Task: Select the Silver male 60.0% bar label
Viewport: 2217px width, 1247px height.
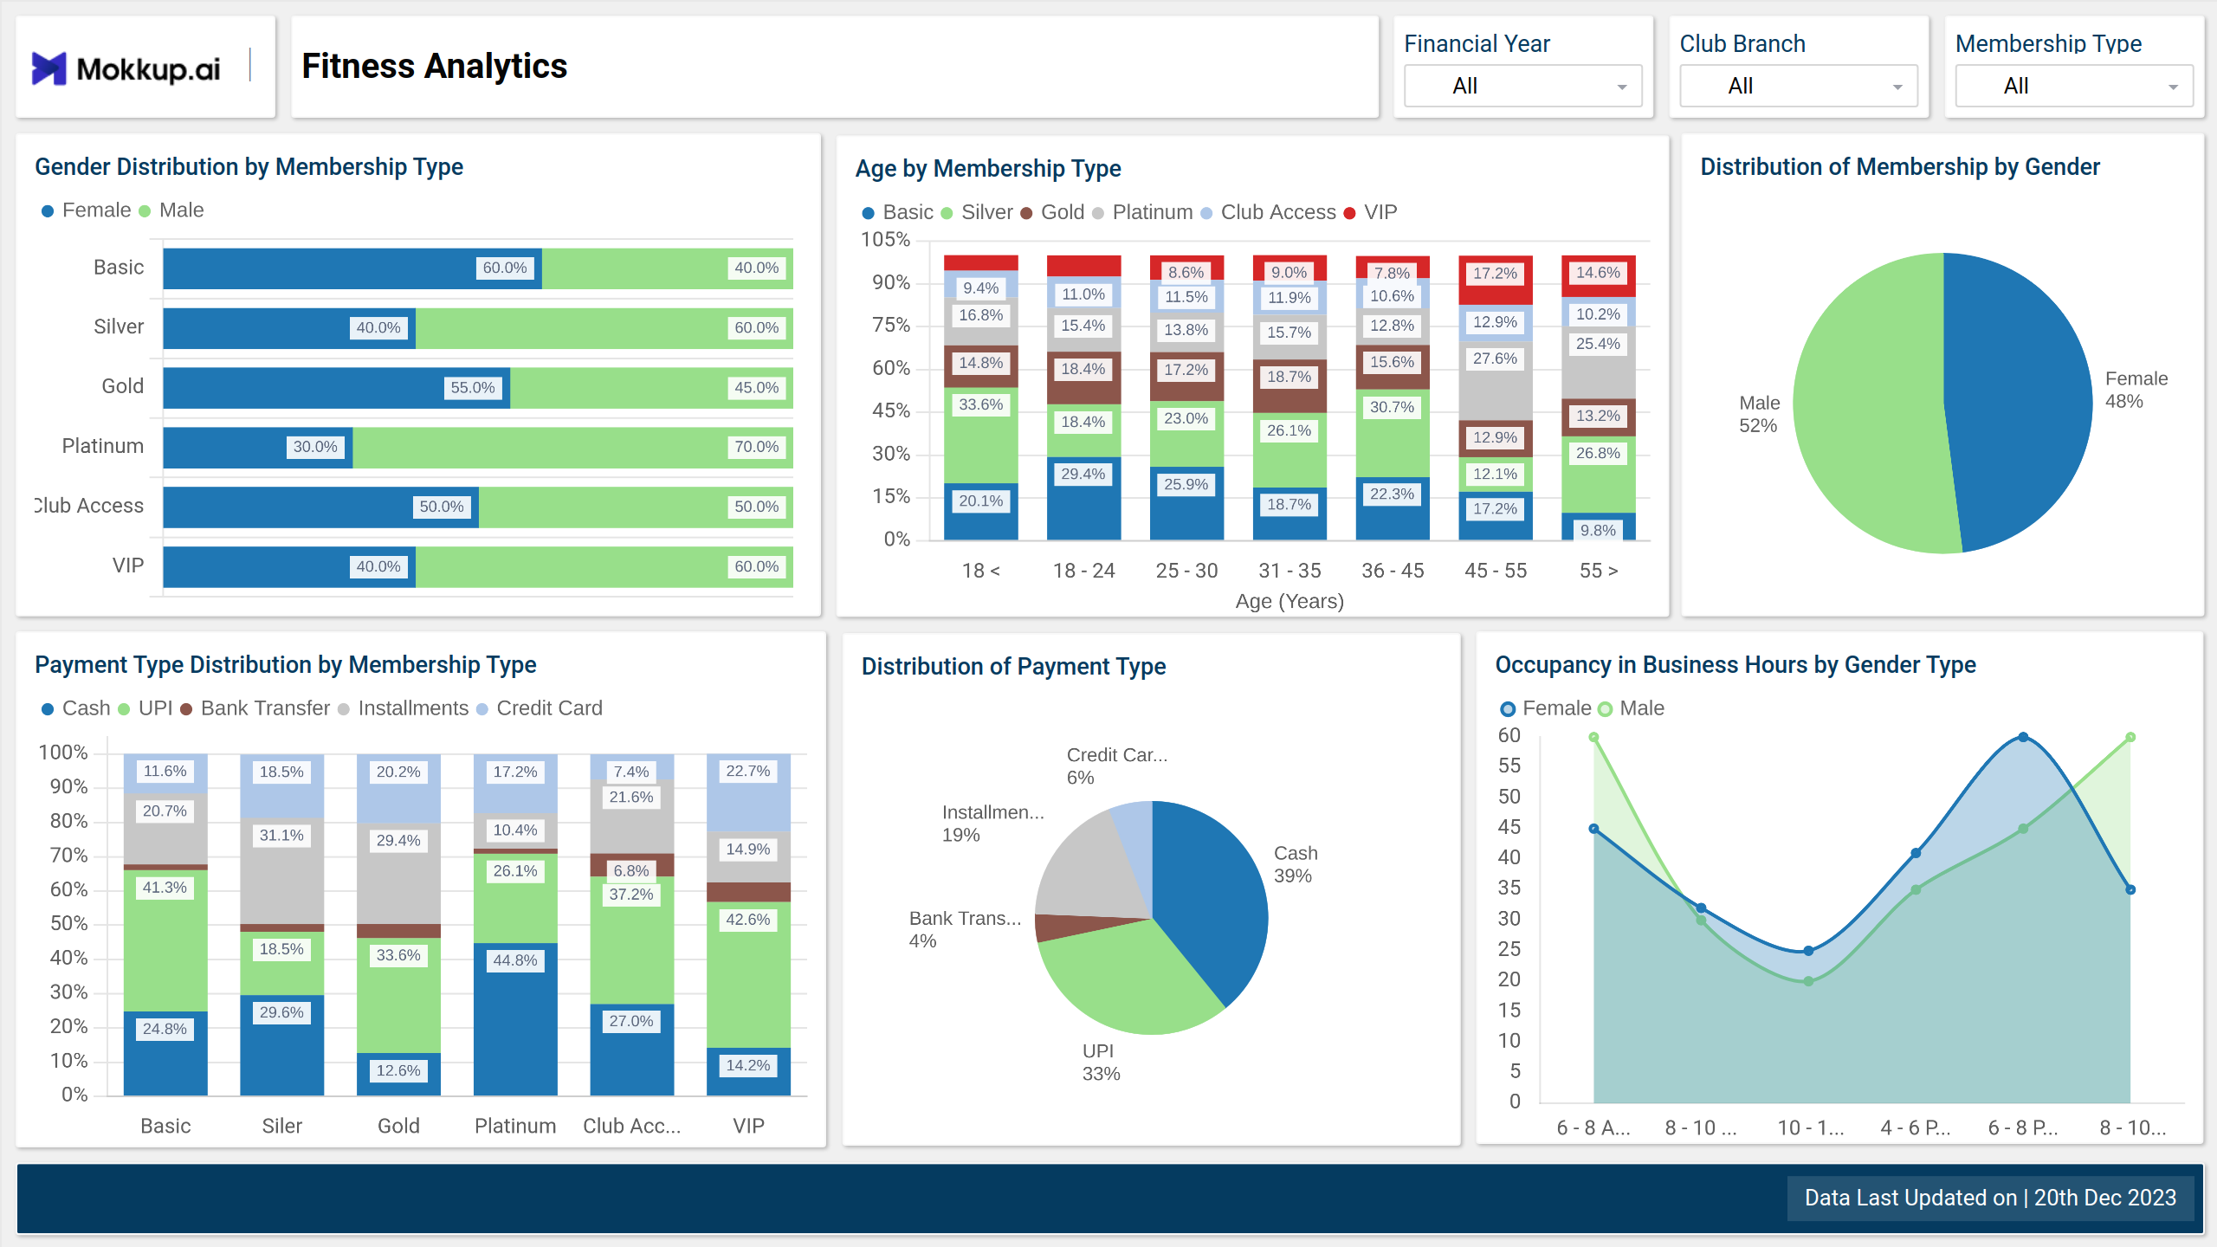Action: (x=756, y=327)
